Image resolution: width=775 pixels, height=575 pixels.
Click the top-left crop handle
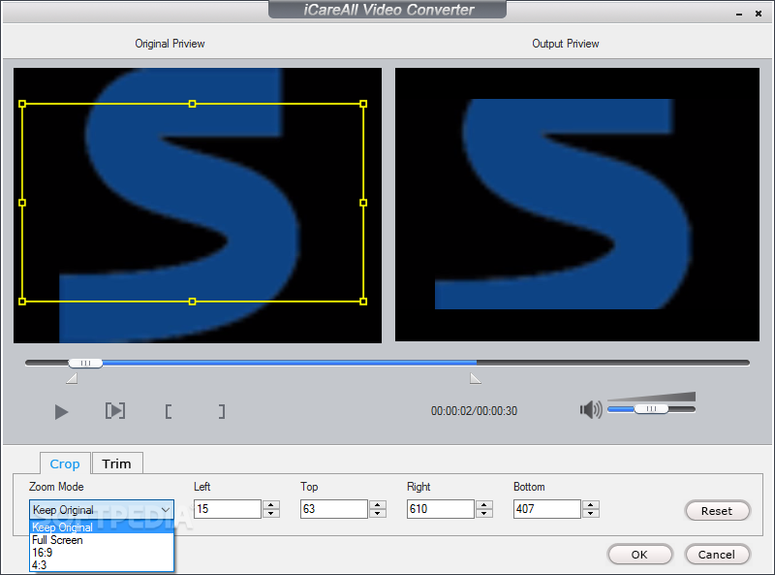pyautogui.click(x=22, y=104)
